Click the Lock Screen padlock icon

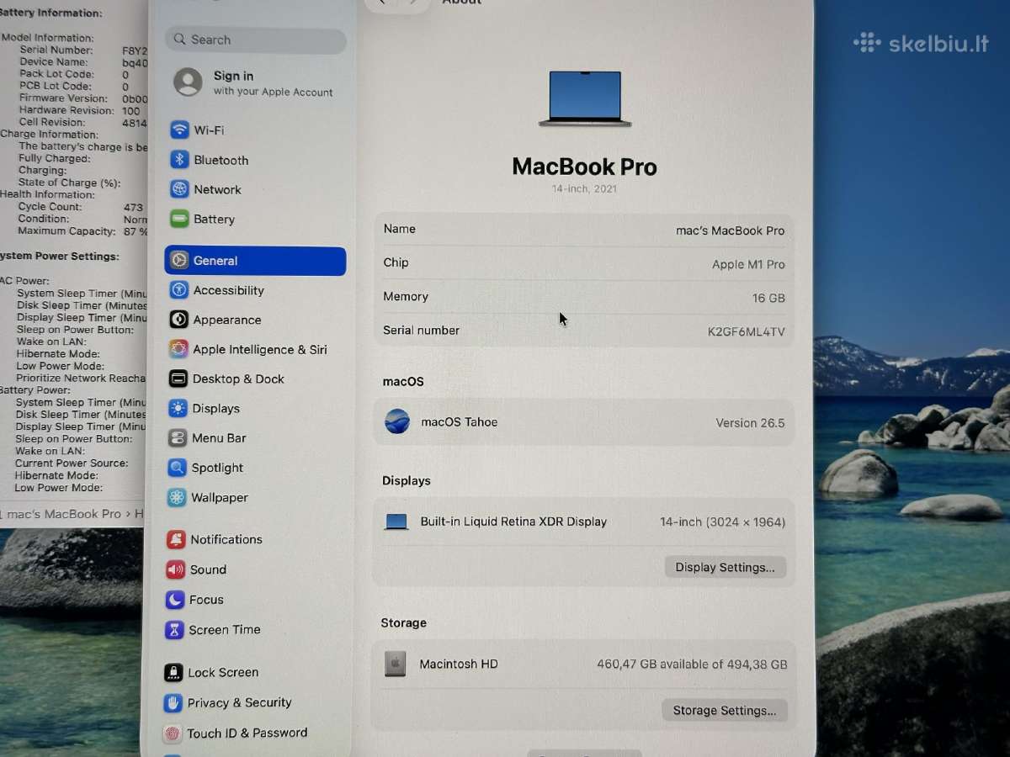(x=173, y=673)
